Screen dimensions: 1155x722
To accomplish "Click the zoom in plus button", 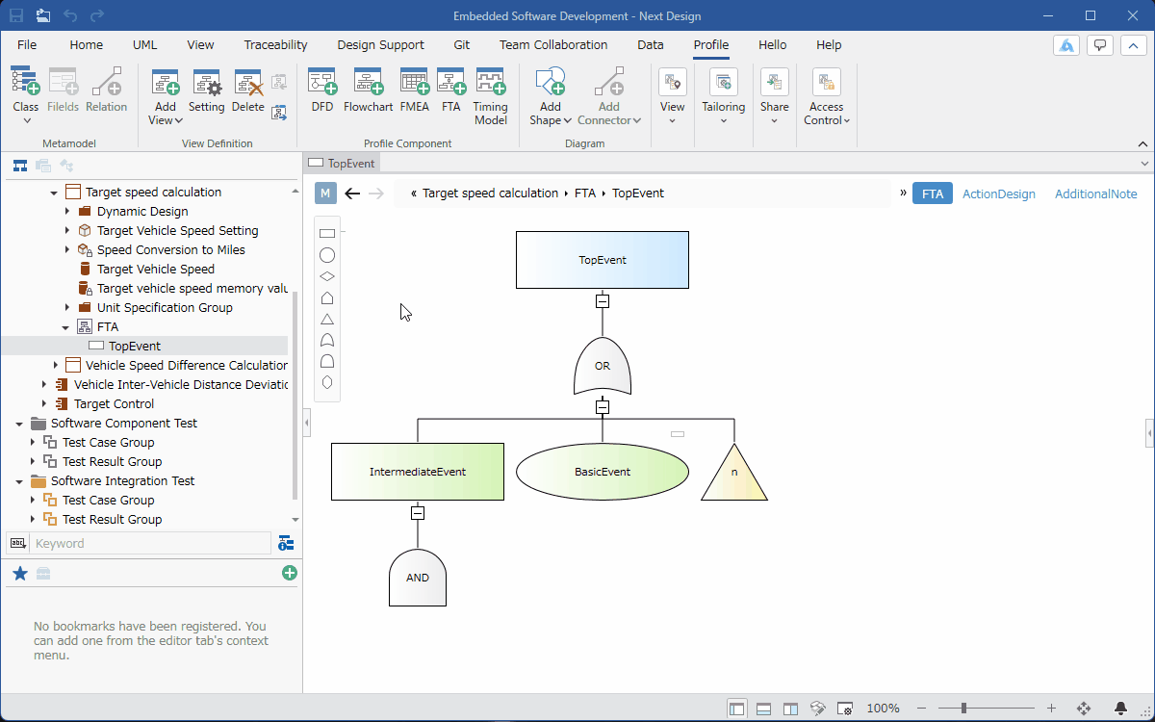I will tap(1051, 709).
